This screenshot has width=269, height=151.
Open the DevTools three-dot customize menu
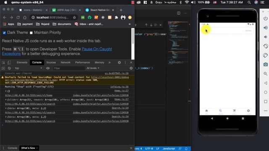pyautogui.click(x=125, y=62)
